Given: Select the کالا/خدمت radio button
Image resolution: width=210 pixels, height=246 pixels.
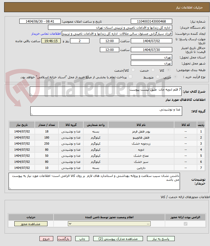Looking at the screenshot, I should (x=133, y=70).
